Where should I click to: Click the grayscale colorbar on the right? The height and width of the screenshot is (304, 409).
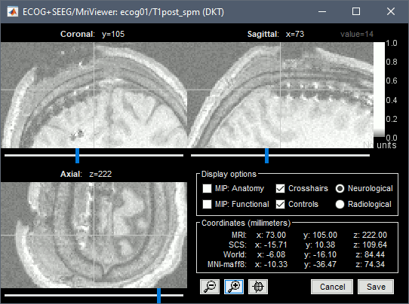379,90
